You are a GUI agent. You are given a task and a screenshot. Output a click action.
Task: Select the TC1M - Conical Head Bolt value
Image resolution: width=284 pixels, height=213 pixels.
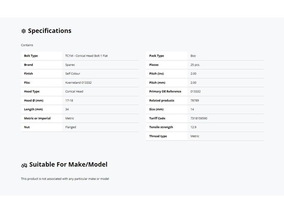coord(87,56)
